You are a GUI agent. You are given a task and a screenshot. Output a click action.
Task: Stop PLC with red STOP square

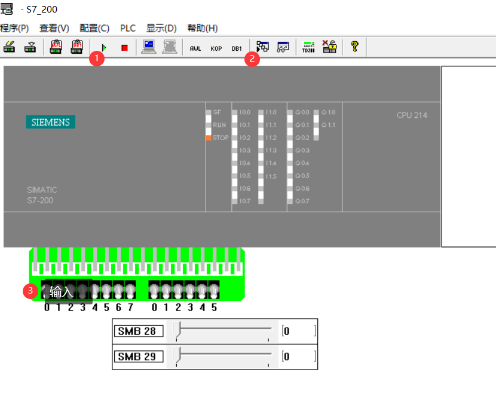coord(124,48)
